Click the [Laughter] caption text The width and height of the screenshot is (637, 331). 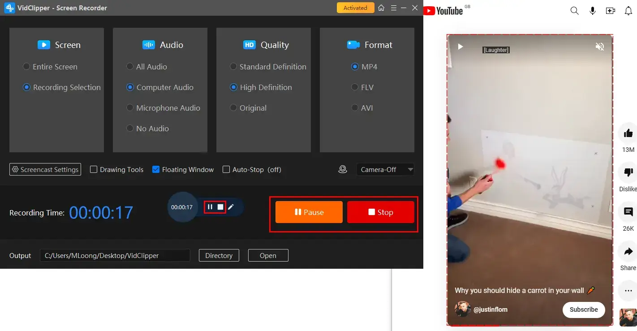pyautogui.click(x=496, y=50)
